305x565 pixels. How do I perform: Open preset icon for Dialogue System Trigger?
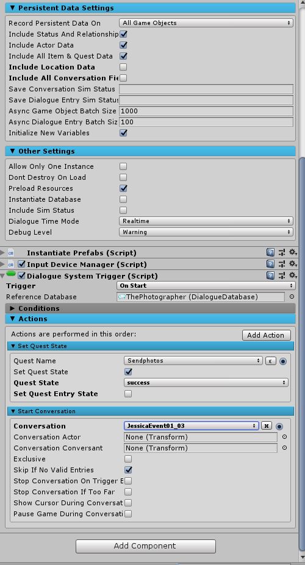(282, 275)
